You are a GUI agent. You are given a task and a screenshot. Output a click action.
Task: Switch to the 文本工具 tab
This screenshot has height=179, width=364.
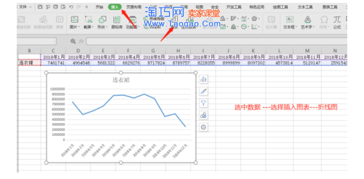305,7
